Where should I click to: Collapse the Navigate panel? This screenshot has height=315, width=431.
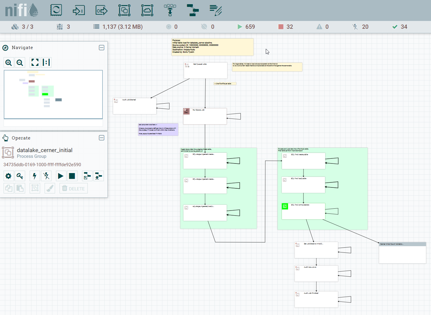pos(101,48)
